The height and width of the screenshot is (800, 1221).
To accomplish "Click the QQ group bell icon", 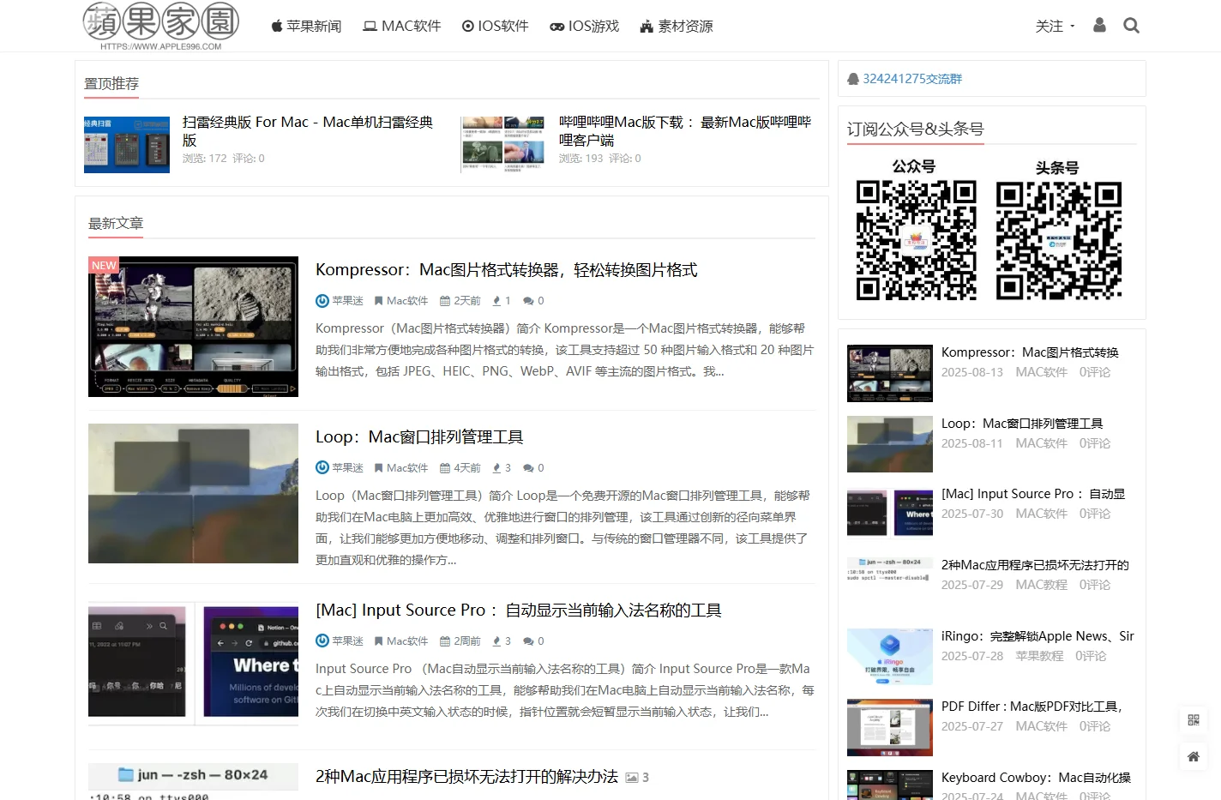I will click(x=853, y=79).
